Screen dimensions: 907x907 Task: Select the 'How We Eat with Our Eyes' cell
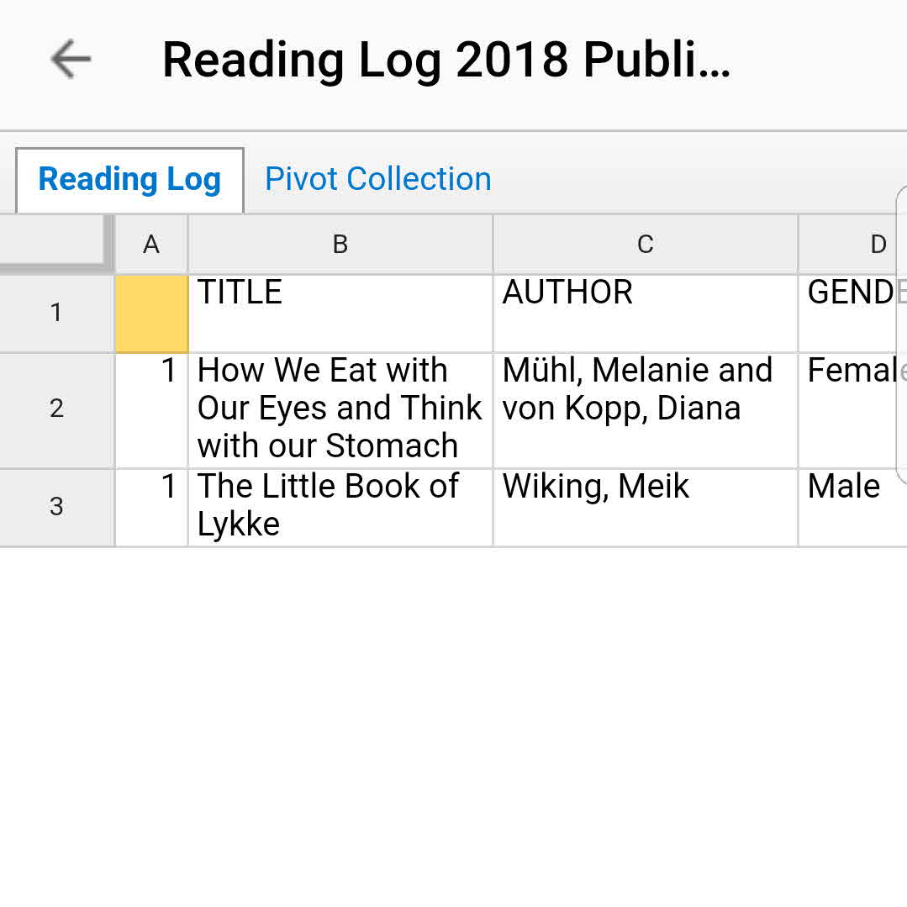click(x=340, y=409)
